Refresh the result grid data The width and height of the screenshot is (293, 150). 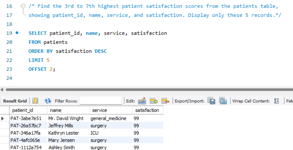pyautogui.click(x=48, y=101)
